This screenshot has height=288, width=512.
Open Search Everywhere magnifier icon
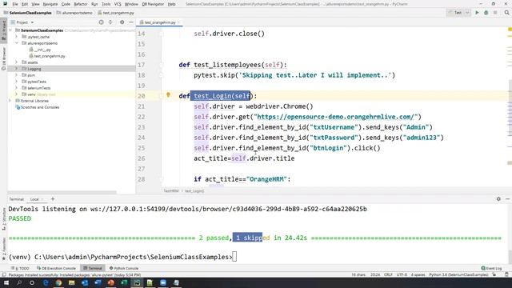coord(506,13)
